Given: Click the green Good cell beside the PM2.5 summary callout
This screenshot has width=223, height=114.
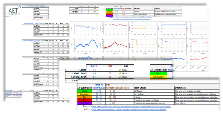Looking at the screenshot, I should [158, 73].
